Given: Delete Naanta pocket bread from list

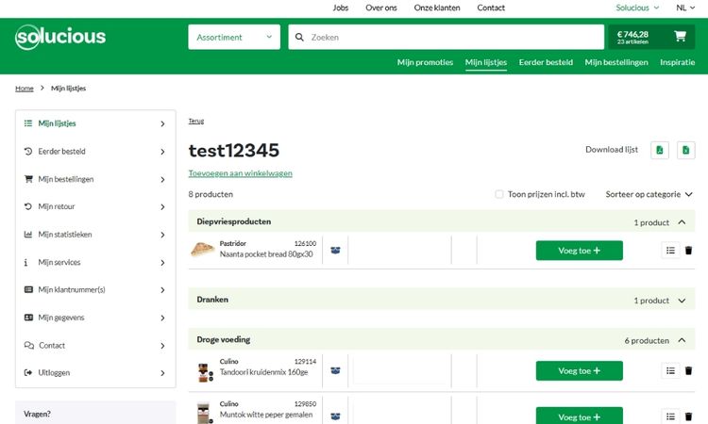Looking at the screenshot, I should tap(688, 251).
